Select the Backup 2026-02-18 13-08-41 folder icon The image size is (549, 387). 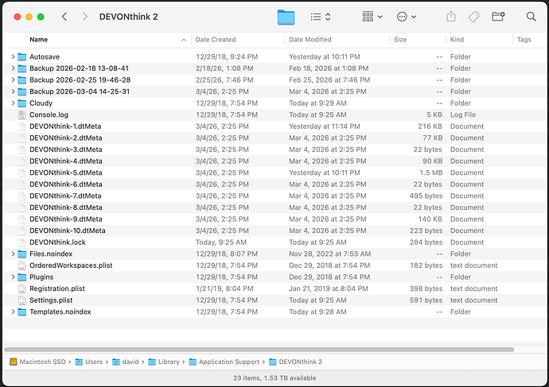point(22,68)
